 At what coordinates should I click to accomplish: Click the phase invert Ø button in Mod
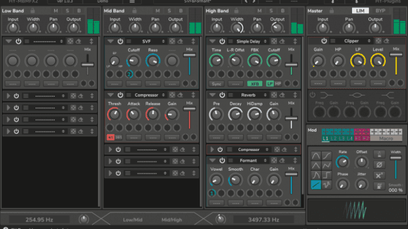pos(379,165)
